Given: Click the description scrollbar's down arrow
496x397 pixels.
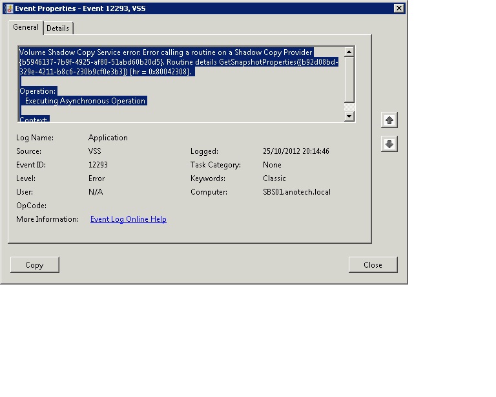Looking at the screenshot, I should (349, 116).
